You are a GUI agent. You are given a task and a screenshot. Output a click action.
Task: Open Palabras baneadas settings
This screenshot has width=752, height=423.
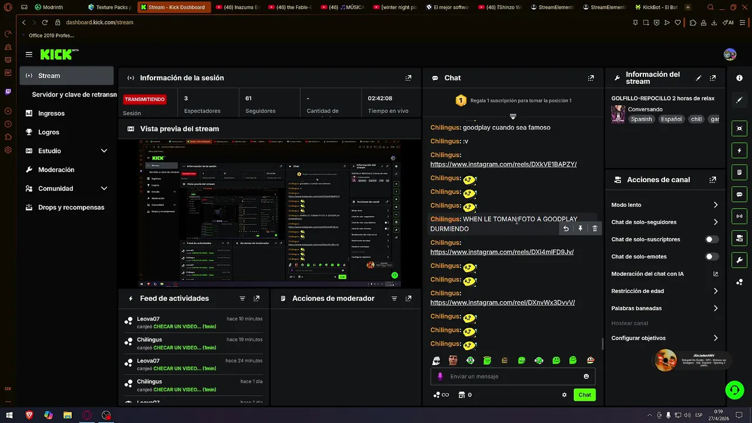click(665, 308)
